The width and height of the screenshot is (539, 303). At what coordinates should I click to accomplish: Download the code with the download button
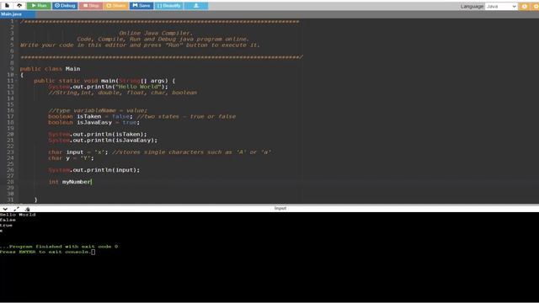pos(196,6)
